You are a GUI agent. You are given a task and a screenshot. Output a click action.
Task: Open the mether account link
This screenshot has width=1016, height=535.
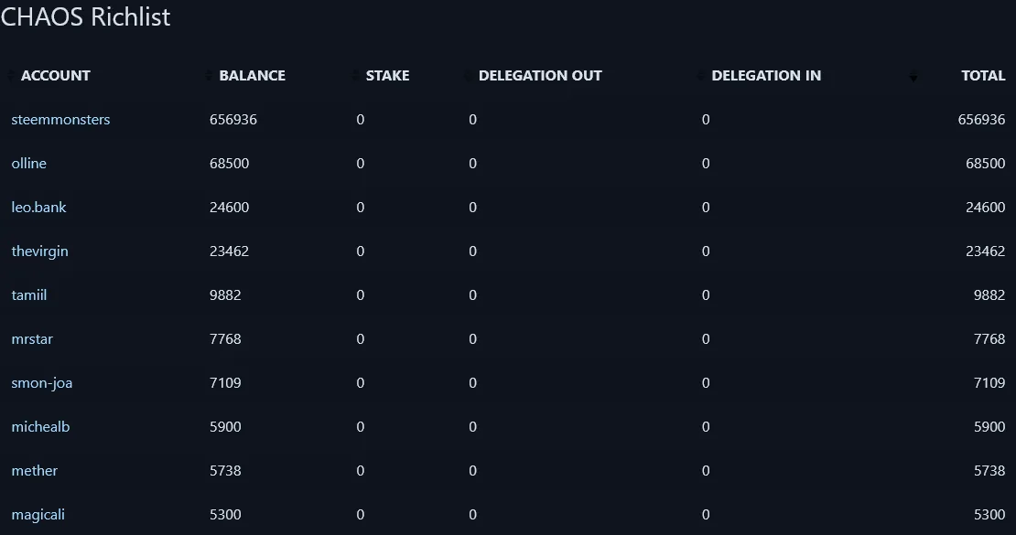pos(35,471)
